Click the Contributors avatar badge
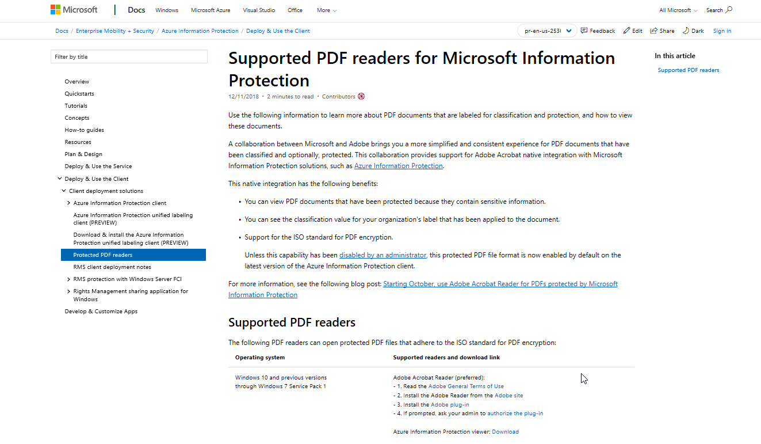Image resolution: width=761 pixels, height=444 pixels. (x=361, y=96)
